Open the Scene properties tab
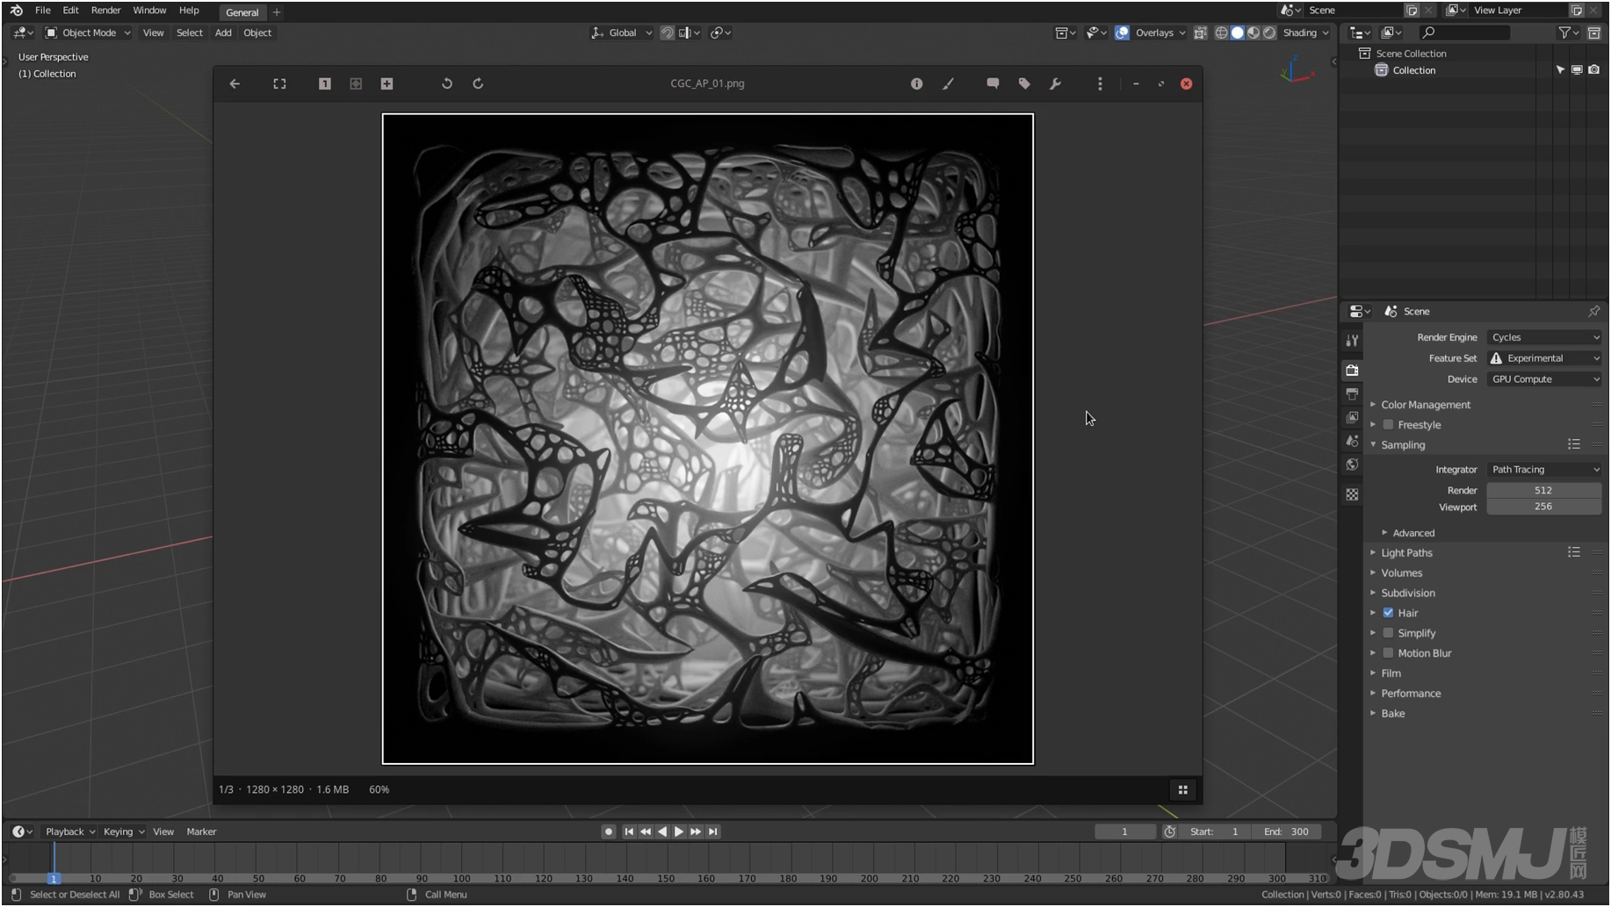 click(1353, 442)
